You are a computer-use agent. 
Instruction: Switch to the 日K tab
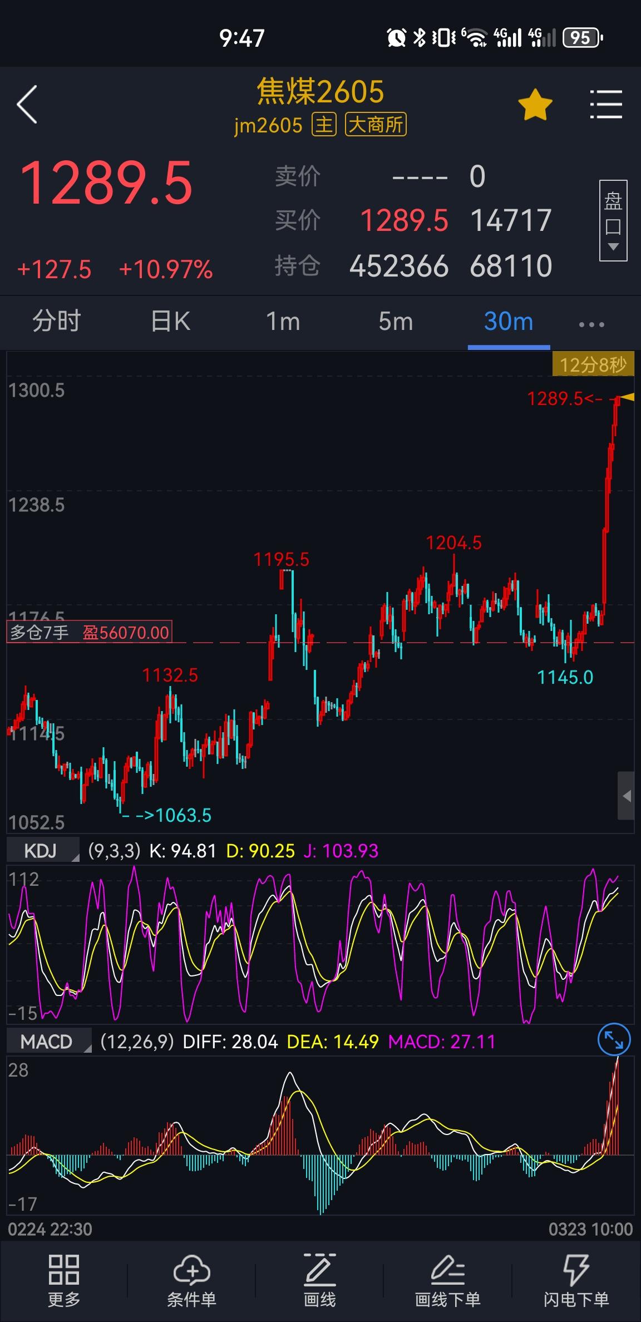[170, 322]
